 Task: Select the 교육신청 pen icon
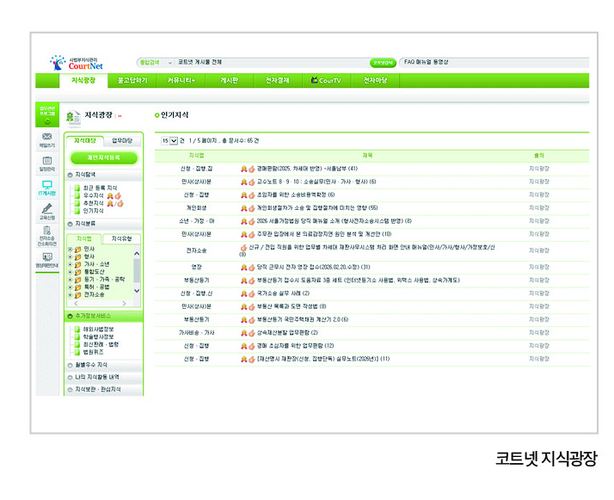point(46,209)
